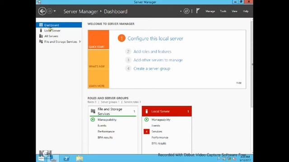Click red 4 Services alert badge

tap(146, 131)
